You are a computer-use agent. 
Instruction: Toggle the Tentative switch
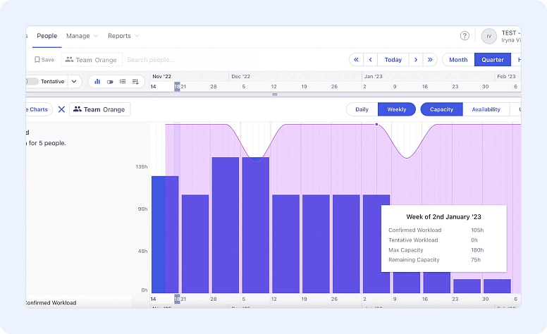point(32,82)
